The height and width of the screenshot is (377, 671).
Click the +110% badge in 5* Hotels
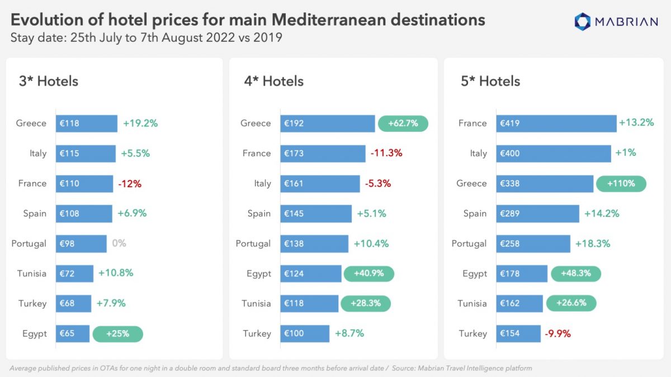(621, 183)
